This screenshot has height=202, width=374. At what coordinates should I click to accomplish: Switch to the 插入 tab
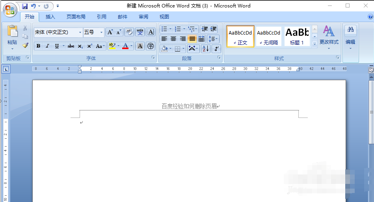50,17
